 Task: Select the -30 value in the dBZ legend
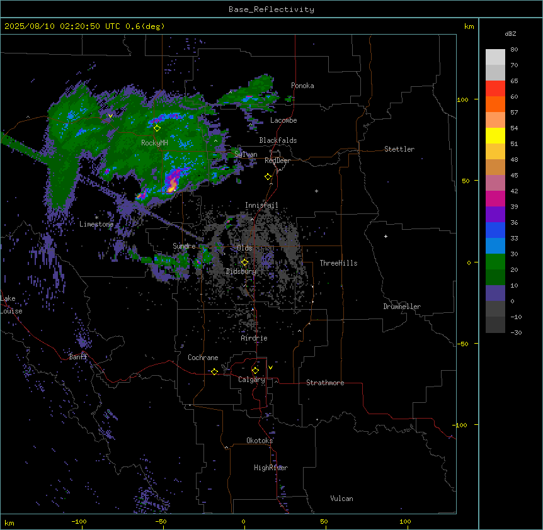click(516, 333)
